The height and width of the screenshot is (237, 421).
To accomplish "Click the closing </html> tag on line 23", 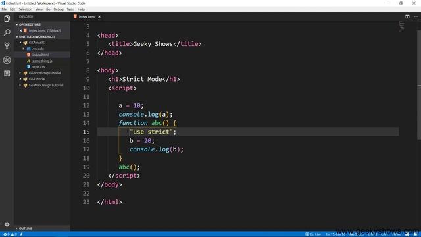I will click(110, 202).
